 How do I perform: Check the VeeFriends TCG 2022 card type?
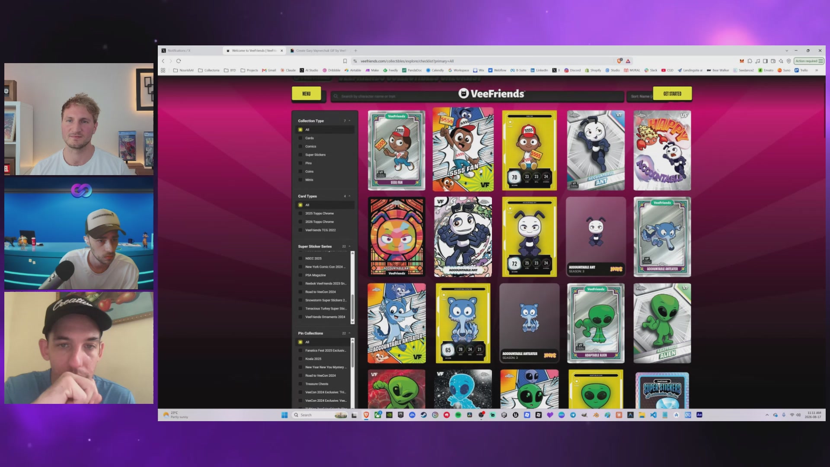click(300, 230)
